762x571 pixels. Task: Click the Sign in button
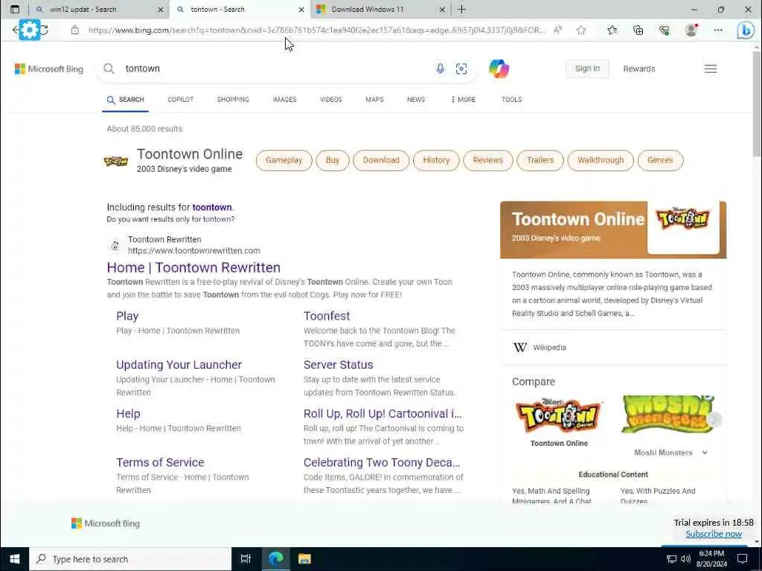587,68
